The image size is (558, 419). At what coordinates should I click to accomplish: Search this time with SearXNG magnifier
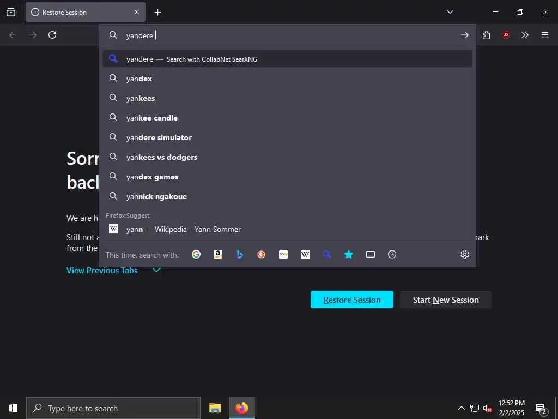[327, 254]
